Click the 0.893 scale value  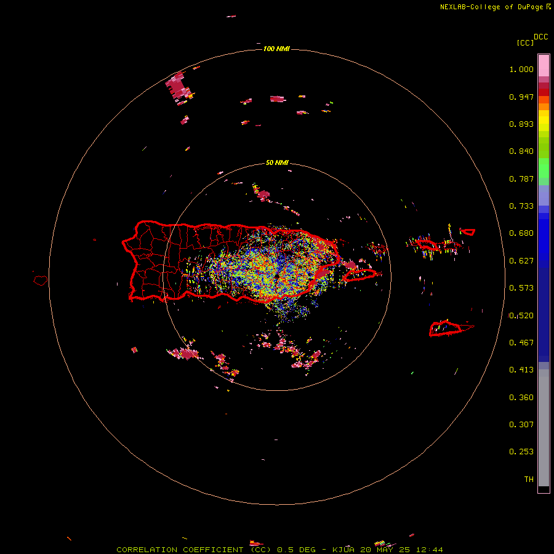tap(521, 124)
